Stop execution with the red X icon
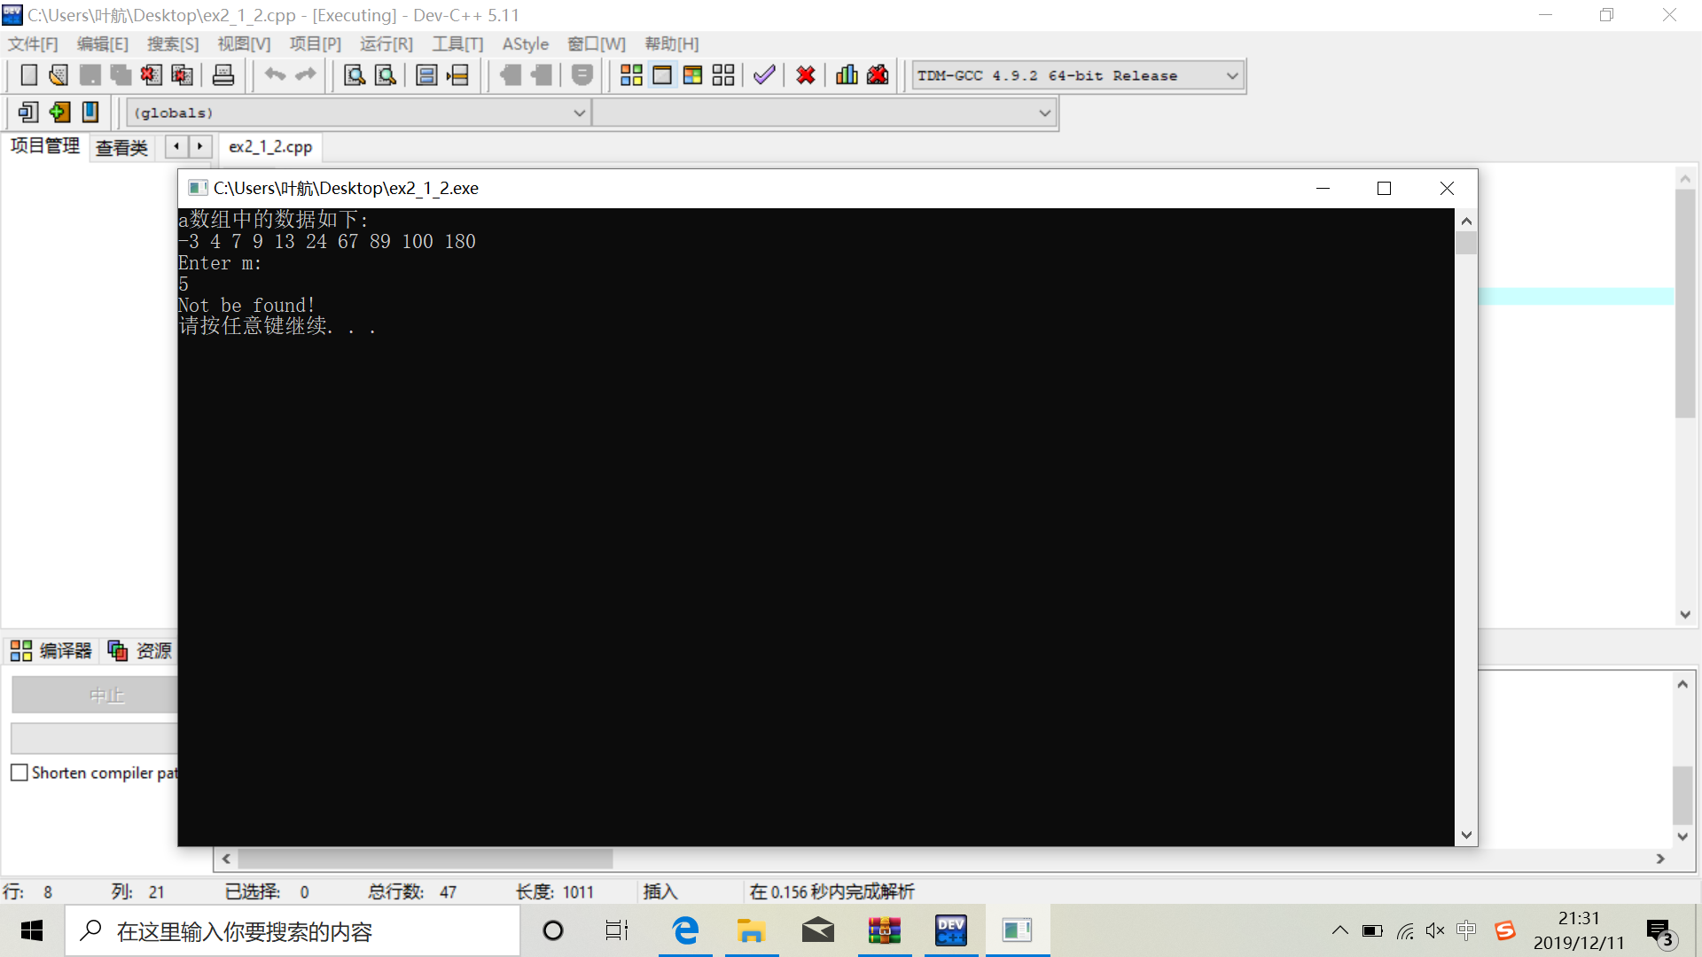Screen dimensions: 1702x957 pos(805,75)
